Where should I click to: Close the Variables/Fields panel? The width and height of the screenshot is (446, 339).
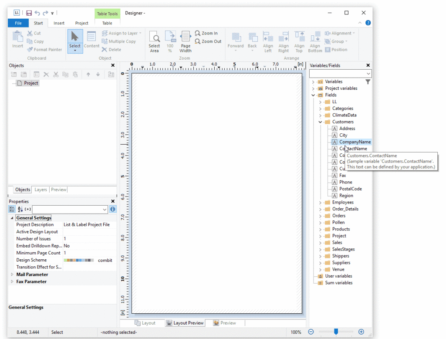point(368,65)
